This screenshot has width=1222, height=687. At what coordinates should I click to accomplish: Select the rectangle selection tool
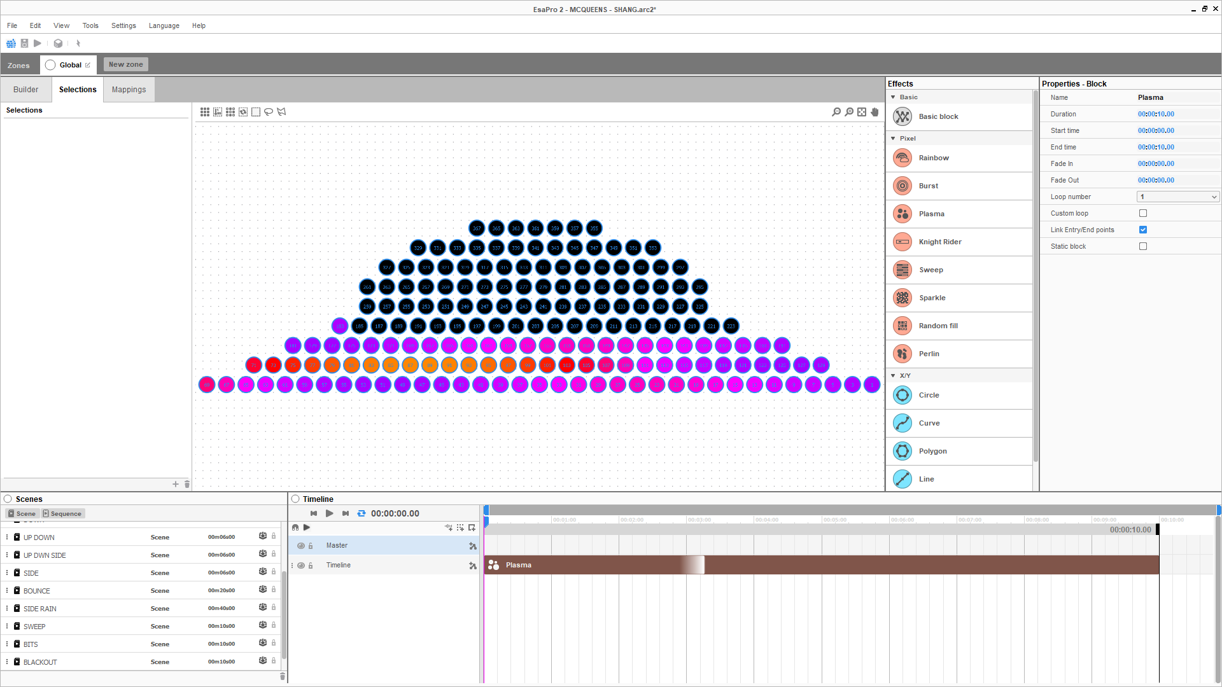[x=256, y=112]
